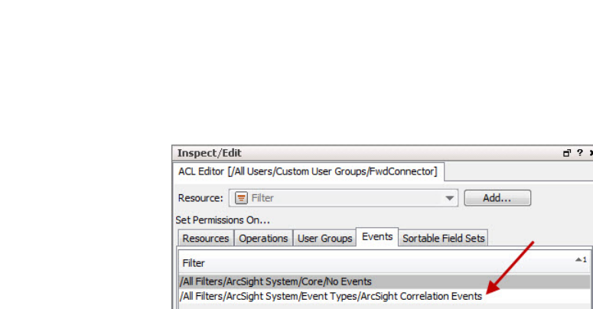Undock the Inspect/Edit panel
Image resolution: width=593 pixels, height=309 pixels.
(566, 153)
